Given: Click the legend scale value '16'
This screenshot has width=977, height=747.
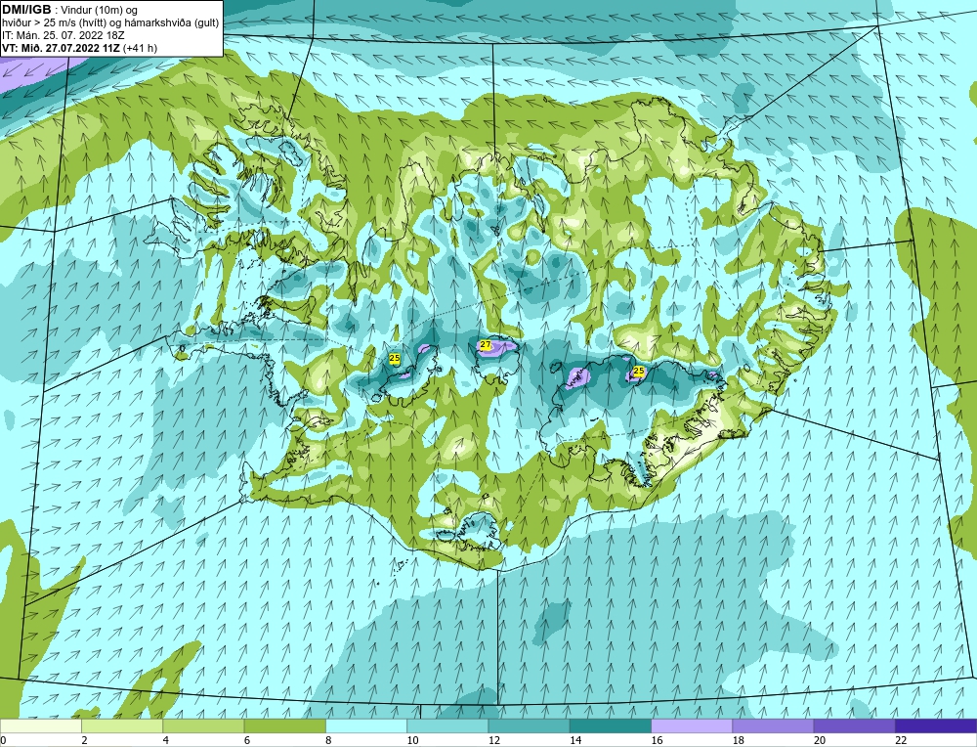Looking at the screenshot, I should tap(657, 740).
